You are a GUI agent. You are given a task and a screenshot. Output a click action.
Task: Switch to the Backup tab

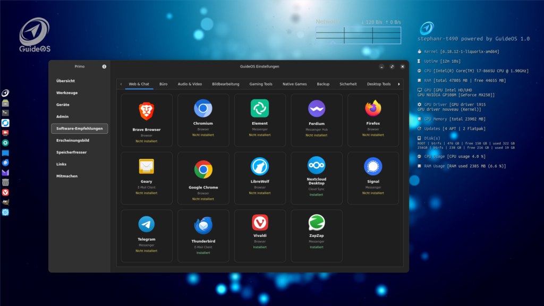(323, 84)
